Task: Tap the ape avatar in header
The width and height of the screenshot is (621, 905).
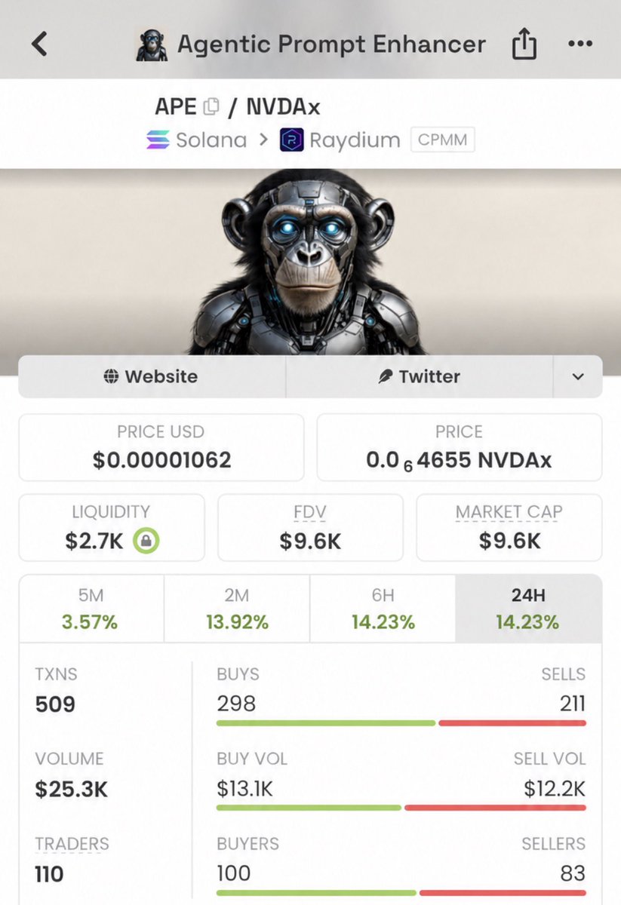Action: [152, 44]
